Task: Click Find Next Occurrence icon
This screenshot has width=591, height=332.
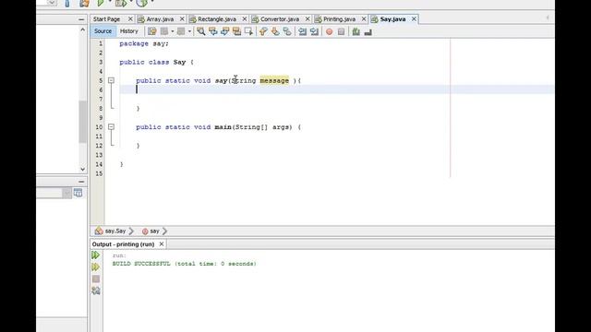Action: (x=225, y=31)
